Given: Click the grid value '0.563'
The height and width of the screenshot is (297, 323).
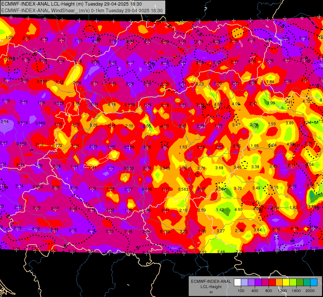Looking at the screenshot, I should (183, 189).
